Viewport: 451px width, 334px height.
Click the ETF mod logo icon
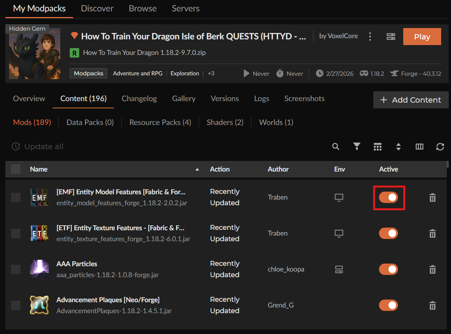click(39, 233)
